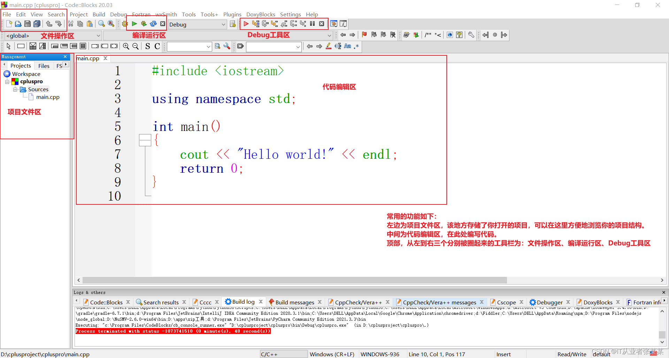Open Replace with the magnifier-R icon

111,24
